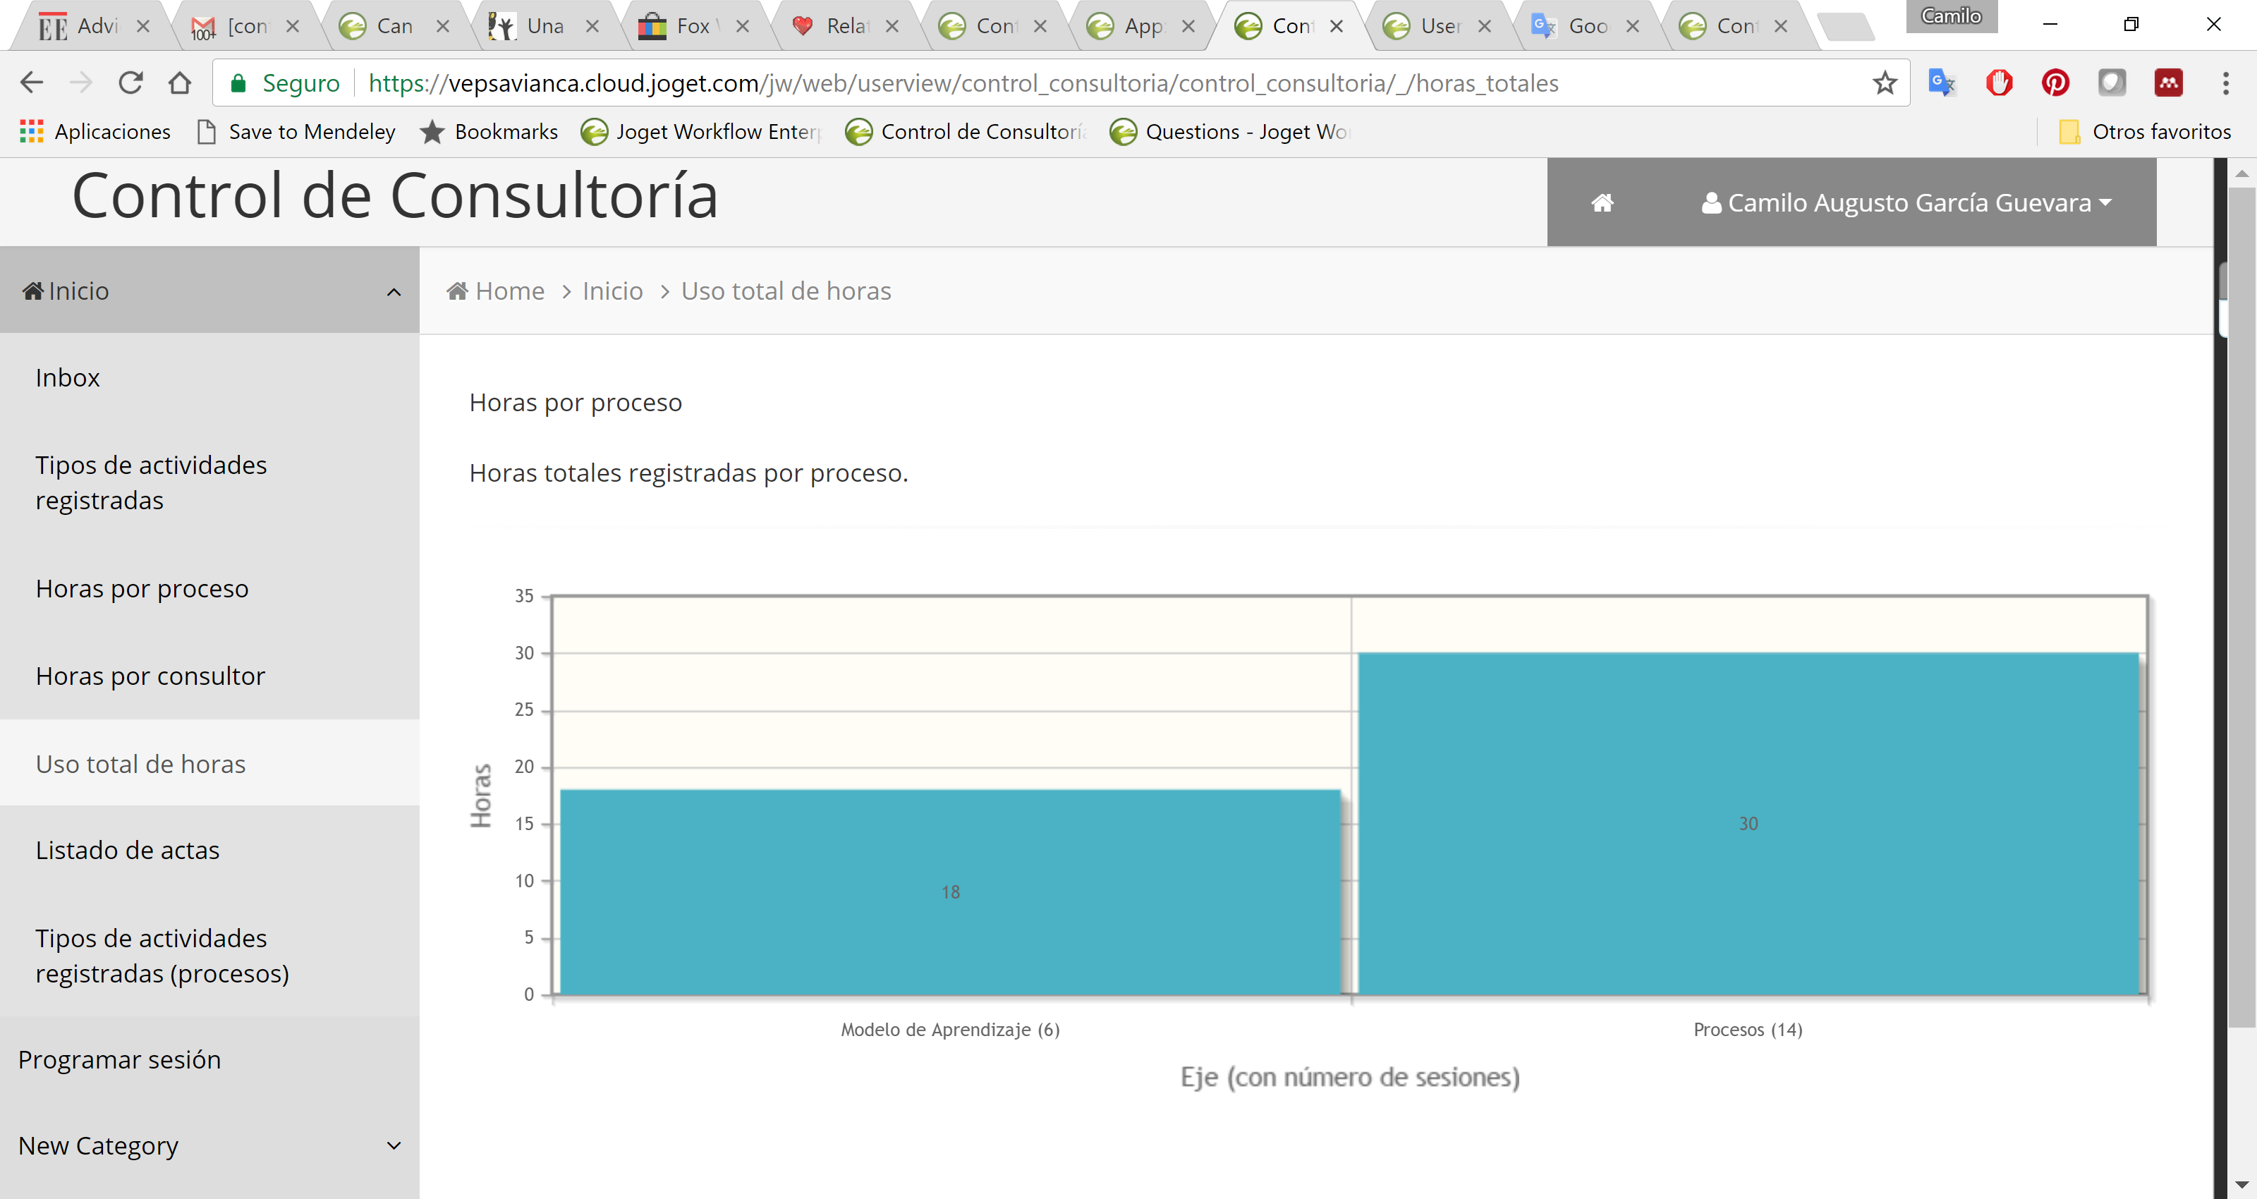2257x1199 pixels.
Task: Click the address bar URL field
Action: (963, 83)
